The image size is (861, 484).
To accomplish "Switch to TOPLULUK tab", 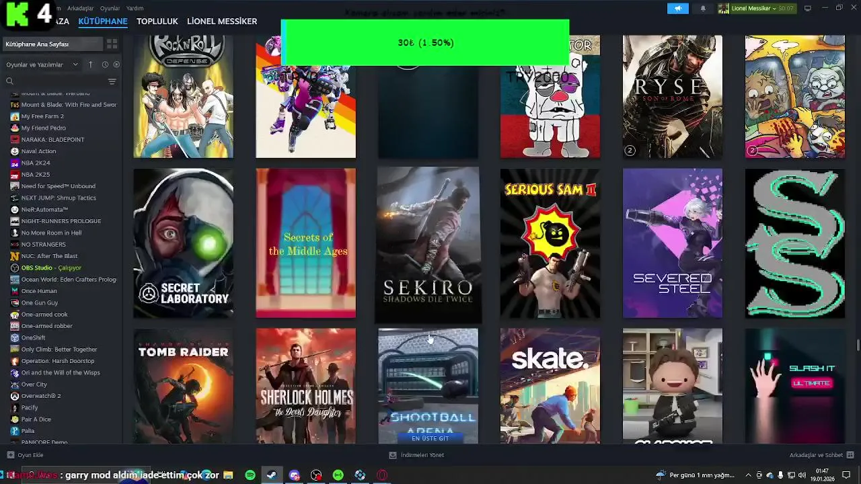I will point(157,22).
